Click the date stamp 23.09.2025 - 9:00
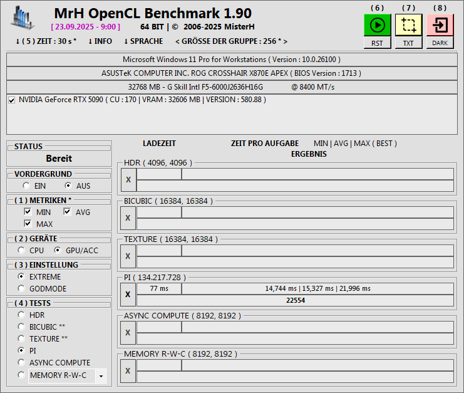464x393 pixels. [86, 27]
